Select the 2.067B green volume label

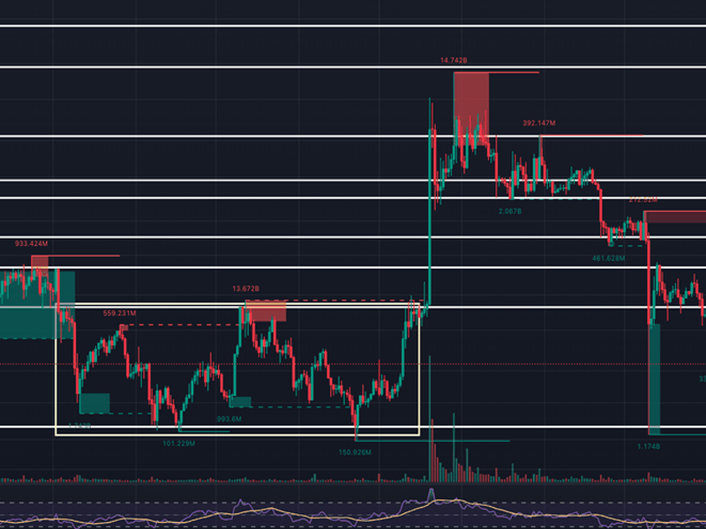[511, 212]
